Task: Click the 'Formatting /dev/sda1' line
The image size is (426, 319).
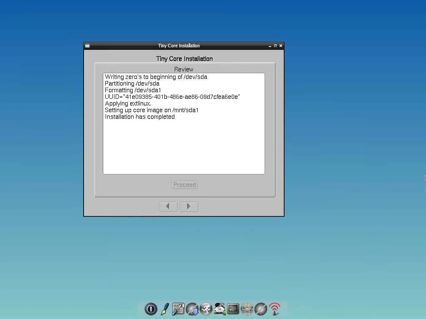Action: (x=133, y=90)
